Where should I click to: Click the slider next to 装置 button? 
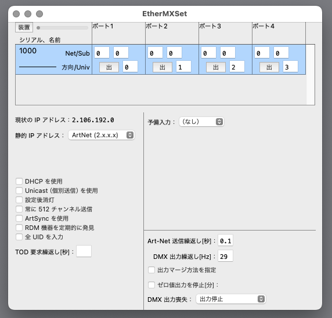click(62, 28)
